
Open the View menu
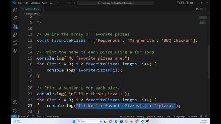(x=45, y=3)
